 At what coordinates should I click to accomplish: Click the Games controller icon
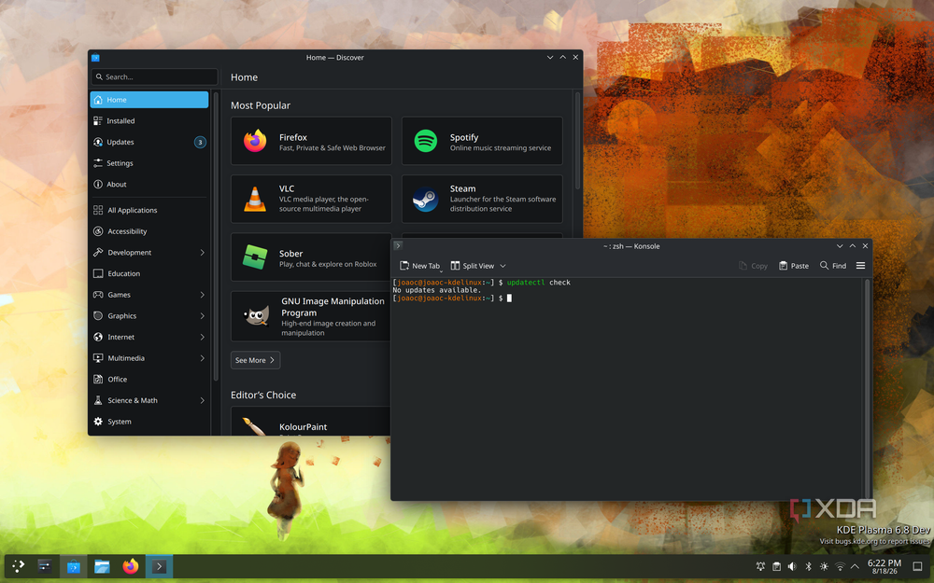pyautogui.click(x=98, y=295)
